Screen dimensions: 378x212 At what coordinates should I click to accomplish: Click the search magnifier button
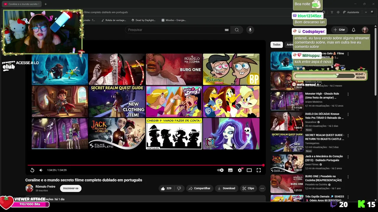pos(237,30)
